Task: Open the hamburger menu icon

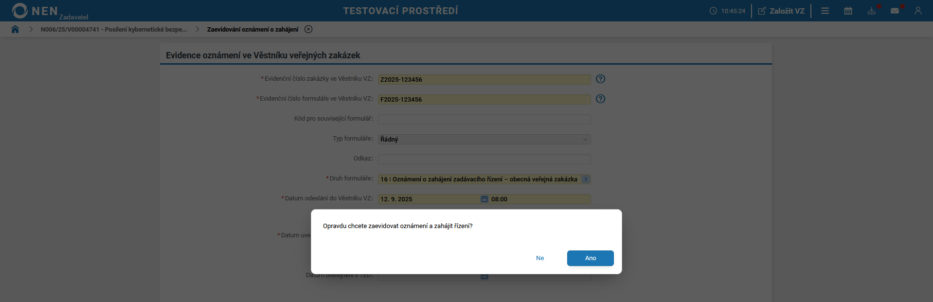Action: 825,11
